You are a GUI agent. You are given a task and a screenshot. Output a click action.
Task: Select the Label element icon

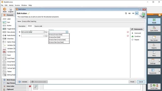(5, 19)
